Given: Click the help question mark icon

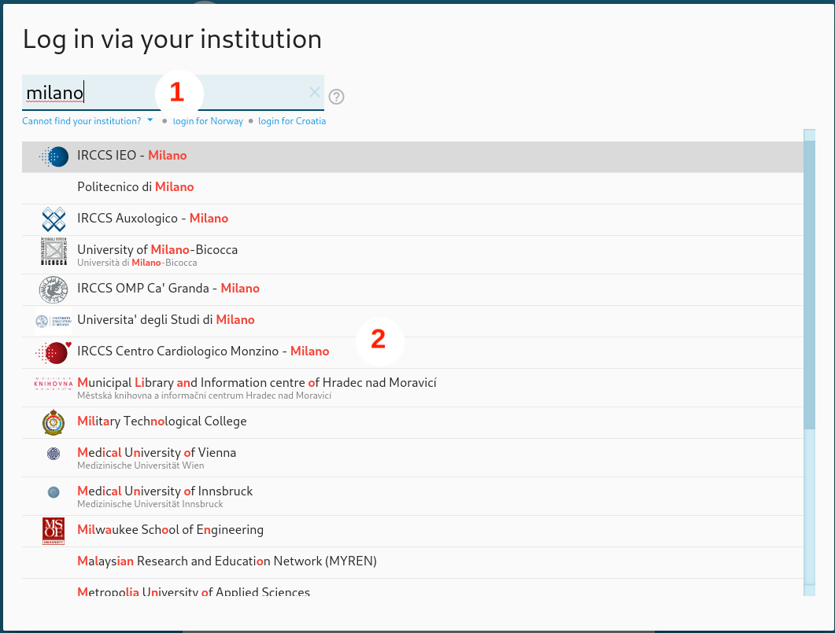Looking at the screenshot, I should (337, 97).
